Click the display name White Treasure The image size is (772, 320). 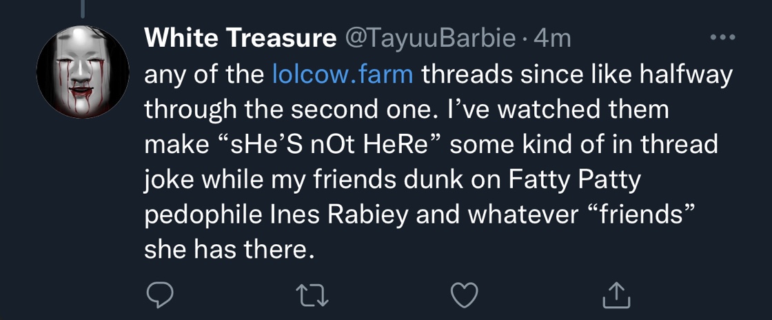238,39
